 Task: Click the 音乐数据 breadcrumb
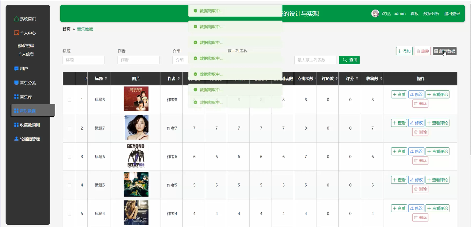click(x=85, y=29)
